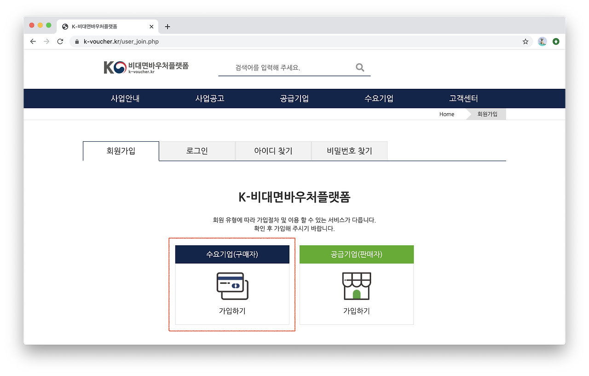
Task: Reload the page with the refresh icon
Action: pyautogui.click(x=60, y=41)
